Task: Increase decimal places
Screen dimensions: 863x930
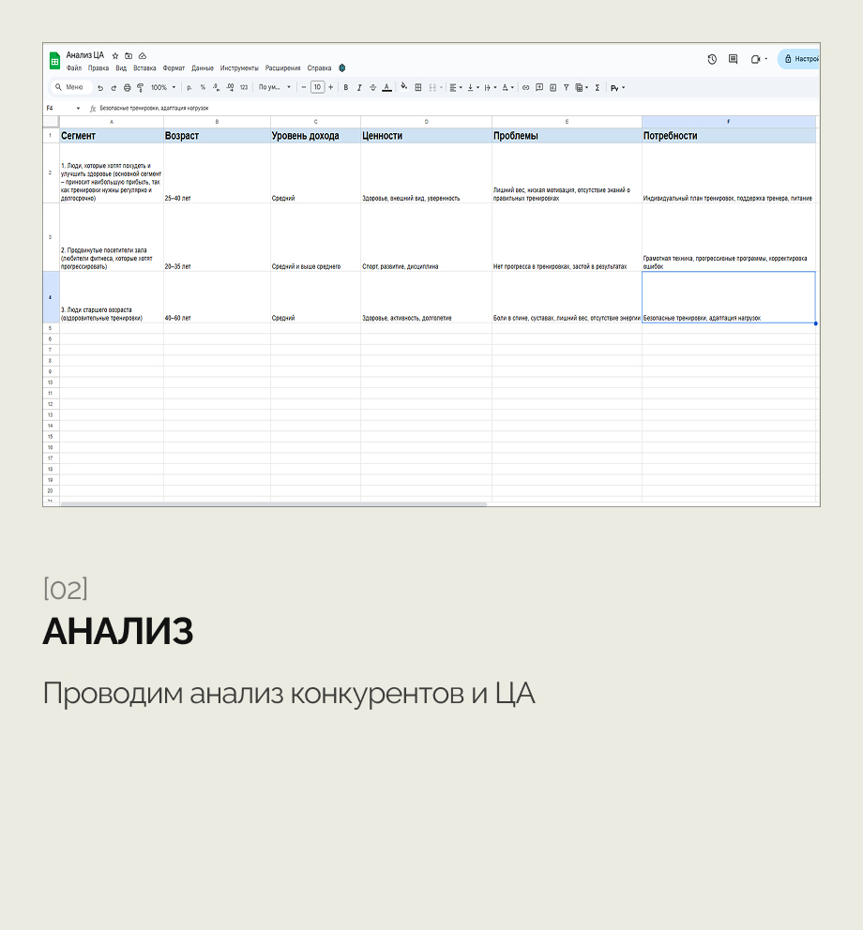Action: [x=231, y=88]
